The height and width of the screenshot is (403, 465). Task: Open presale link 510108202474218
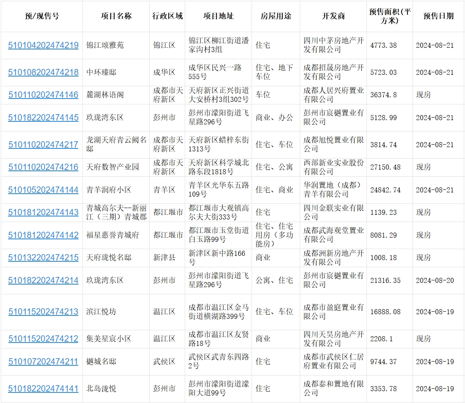43,72
